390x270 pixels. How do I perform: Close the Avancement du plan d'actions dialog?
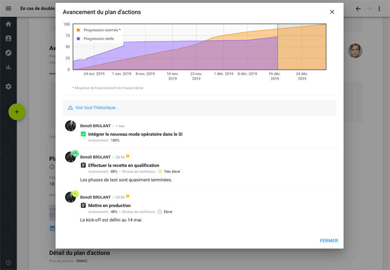pyautogui.click(x=332, y=12)
